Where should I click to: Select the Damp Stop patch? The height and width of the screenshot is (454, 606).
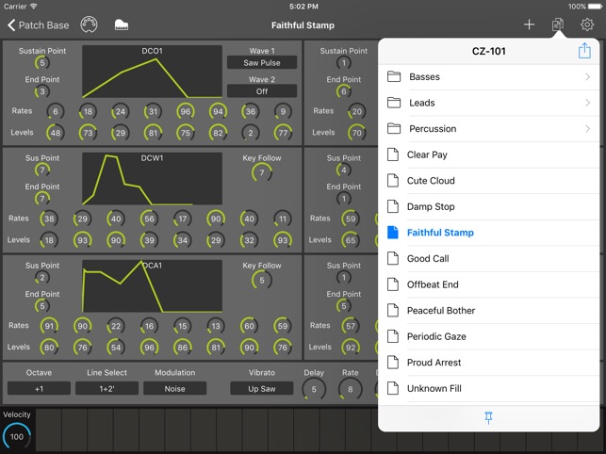pos(489,206)
